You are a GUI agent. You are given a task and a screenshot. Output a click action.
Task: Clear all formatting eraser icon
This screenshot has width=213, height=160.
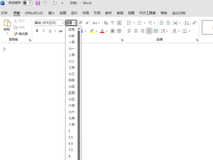pos(106,23)
